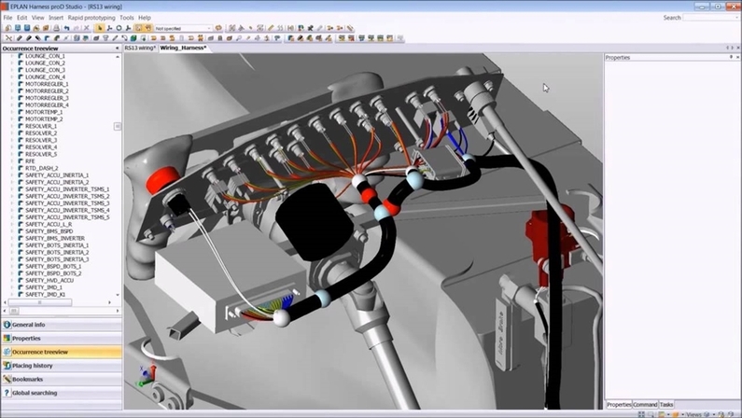Open the General info panel
742x418 pixels.
pos(62,325)
